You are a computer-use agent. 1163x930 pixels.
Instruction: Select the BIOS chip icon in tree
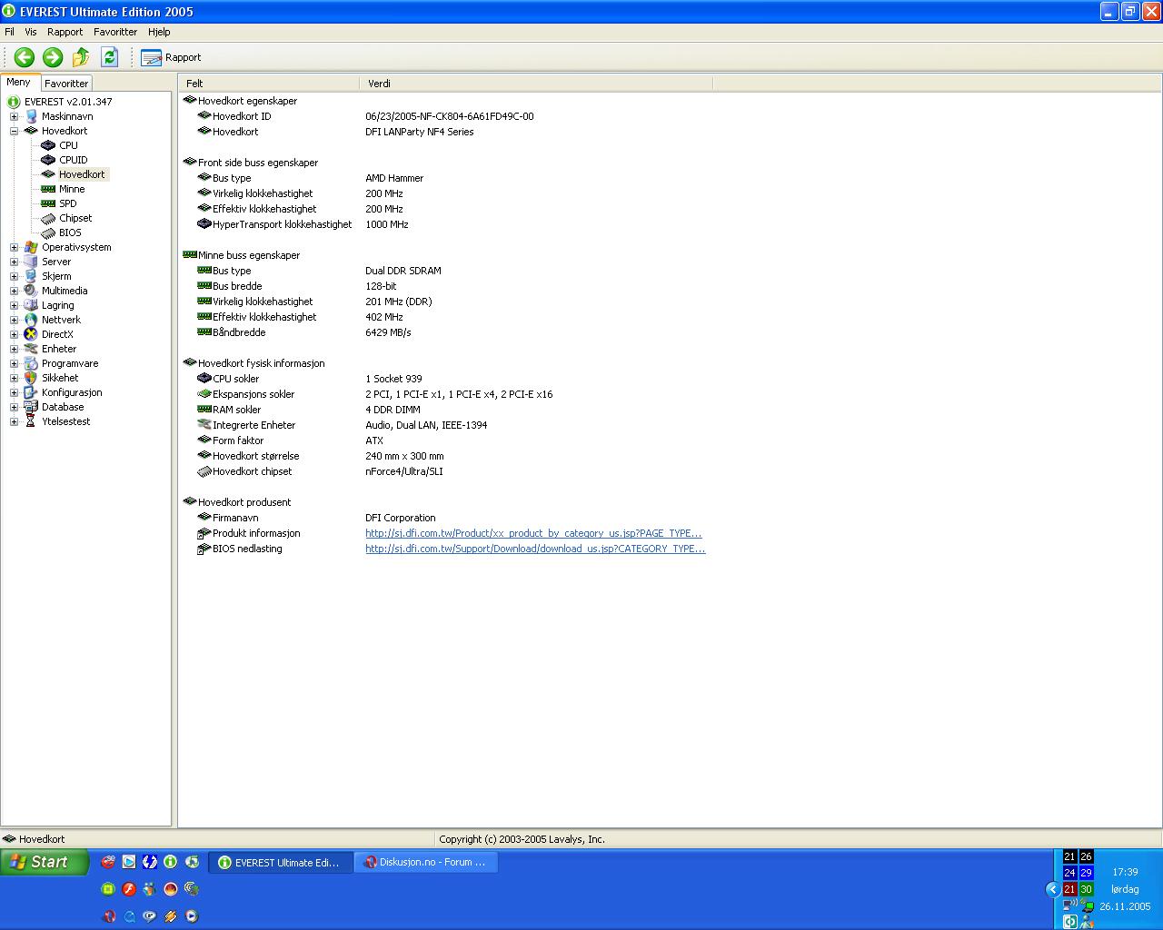[x=48, y=232]
